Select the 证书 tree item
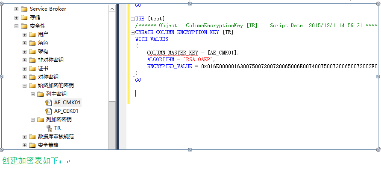Screen dimensions: 381x169 pyautogui.click(x=43, y=69)
